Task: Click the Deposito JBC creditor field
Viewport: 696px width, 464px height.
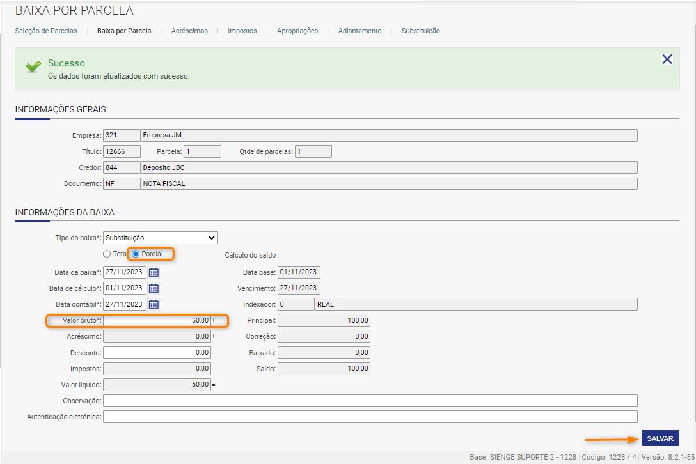Action: click(x=389, y=167)
